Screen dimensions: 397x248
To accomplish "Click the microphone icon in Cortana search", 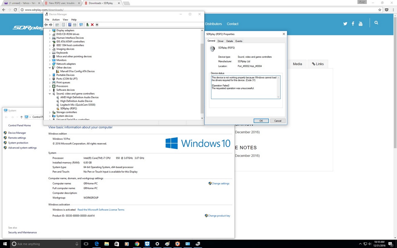I will (x=77, y=244).
